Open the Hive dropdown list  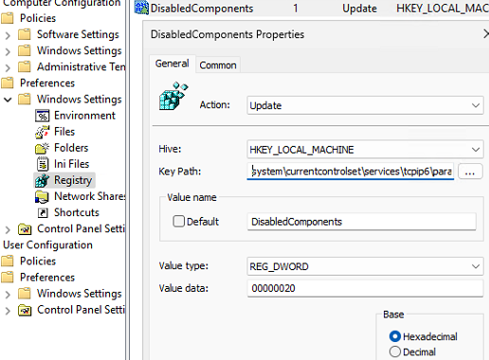pyautogui.click(x=365, y=150)
